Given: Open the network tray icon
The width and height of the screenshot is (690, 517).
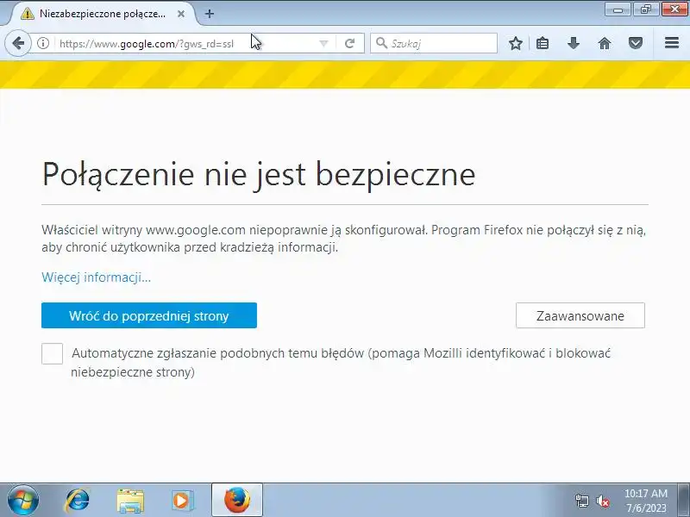Looking at the screenshot, I should tap(581, 501).
